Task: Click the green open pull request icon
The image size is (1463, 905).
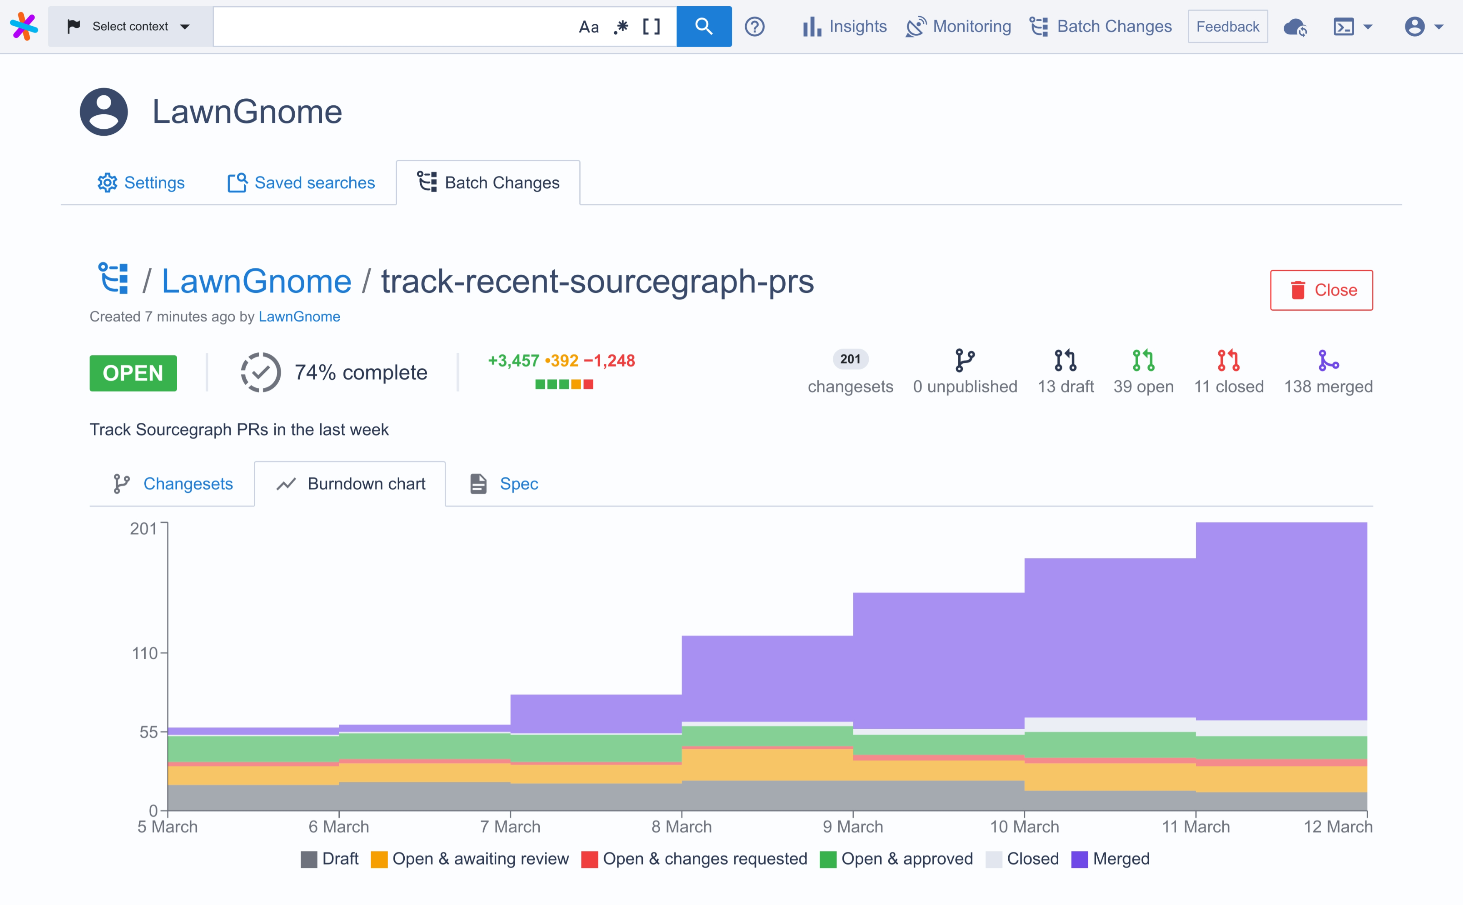Action: click(x=1143, y=360)
